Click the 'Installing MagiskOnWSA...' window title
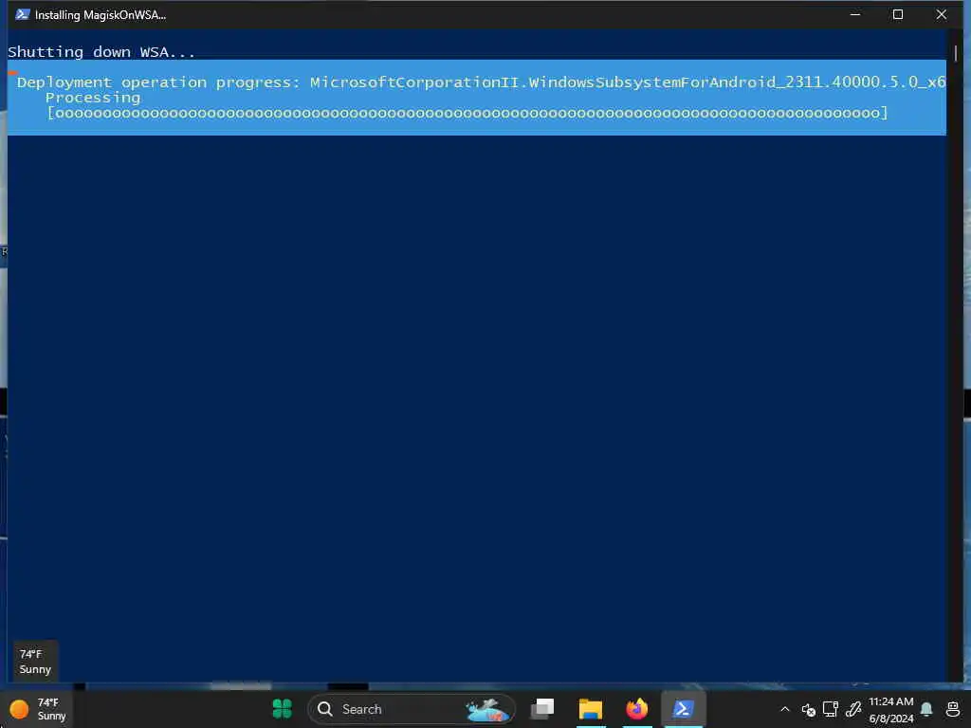The height and width of the screenshot is (728, 971). coord(101,15)
